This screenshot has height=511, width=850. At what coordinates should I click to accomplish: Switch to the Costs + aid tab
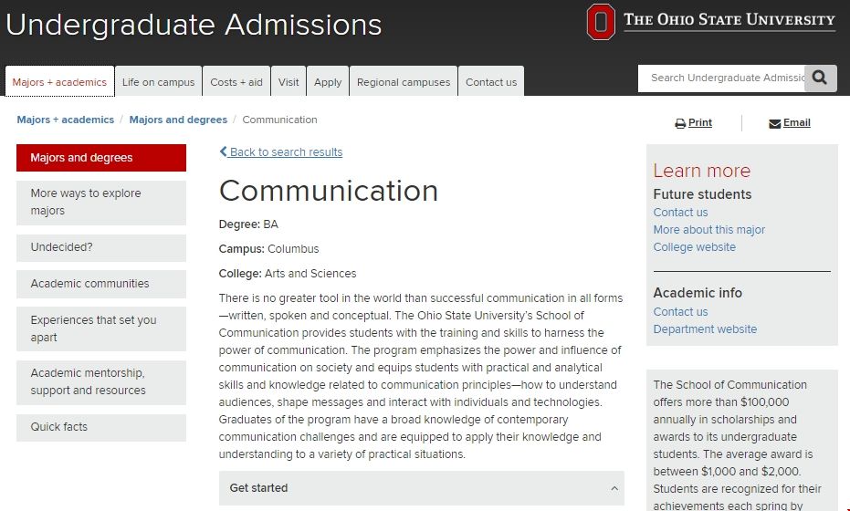[236, 82]
